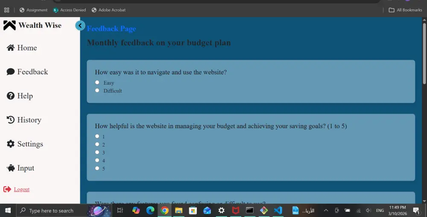Open Help from the sidebar
The height and width of the screenshot is (217, 427).
point(25,96)
